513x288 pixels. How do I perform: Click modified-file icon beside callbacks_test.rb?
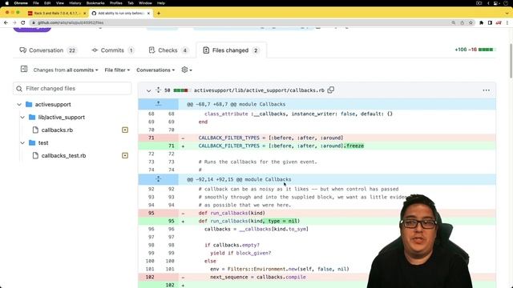(x=125, y=155)
